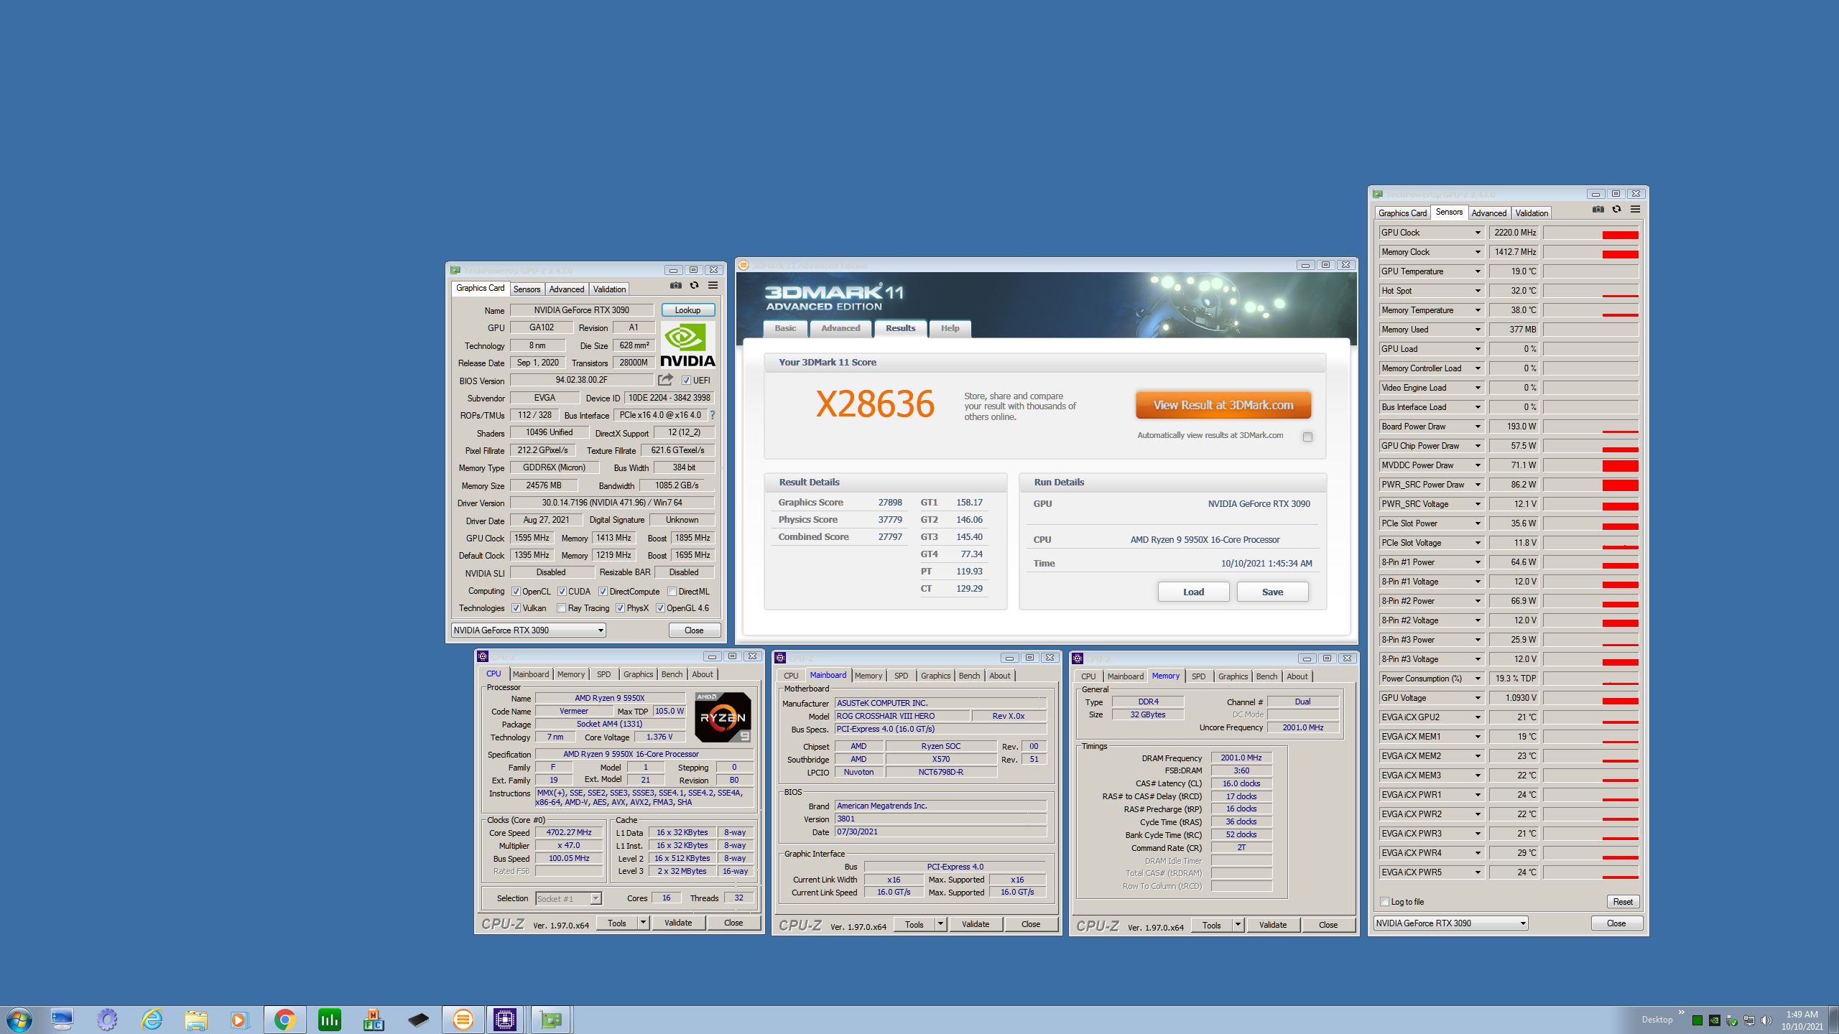Click refresh icon in GPU-Z Graphics Card window

(x=694, y=286)
